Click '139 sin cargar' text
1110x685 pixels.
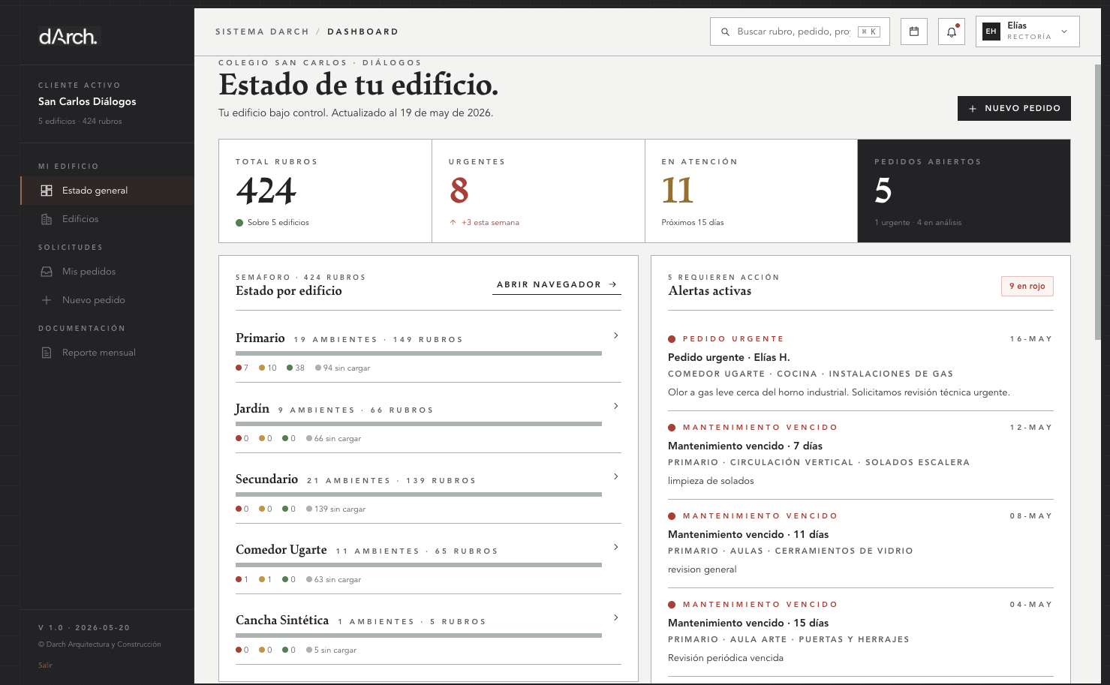(340, 509)
